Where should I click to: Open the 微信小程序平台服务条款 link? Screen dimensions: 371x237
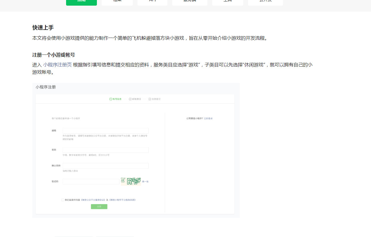pos(122,200)
